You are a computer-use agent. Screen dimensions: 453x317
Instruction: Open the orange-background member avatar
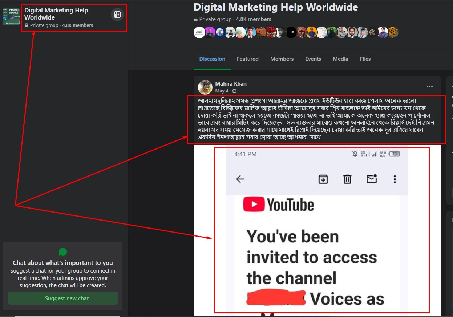pos(311,33)
